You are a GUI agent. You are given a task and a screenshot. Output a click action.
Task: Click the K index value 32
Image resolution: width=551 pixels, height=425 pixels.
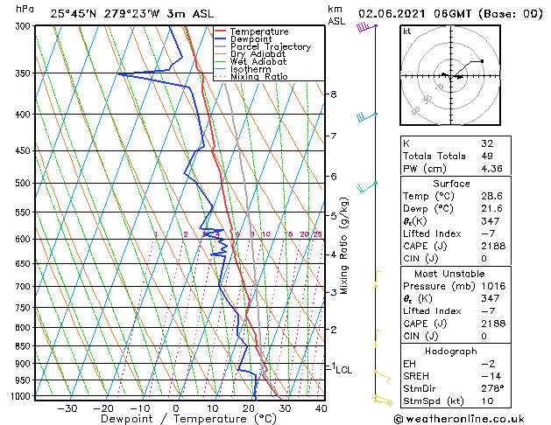point(487,143)
